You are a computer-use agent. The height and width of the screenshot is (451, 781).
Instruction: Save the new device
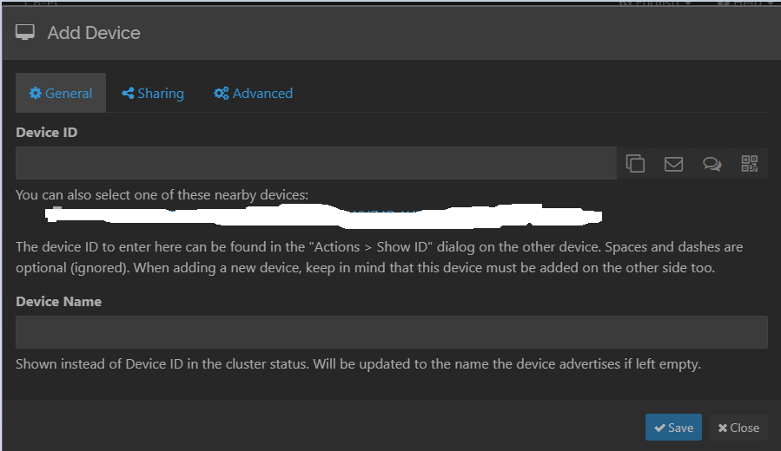[673, 428]
